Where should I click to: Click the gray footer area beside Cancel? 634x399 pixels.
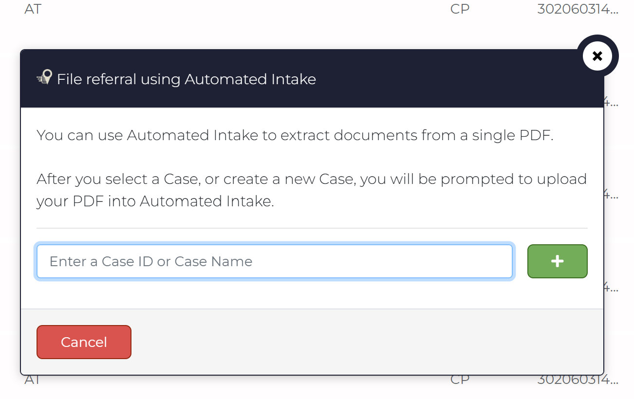point(365,342)
